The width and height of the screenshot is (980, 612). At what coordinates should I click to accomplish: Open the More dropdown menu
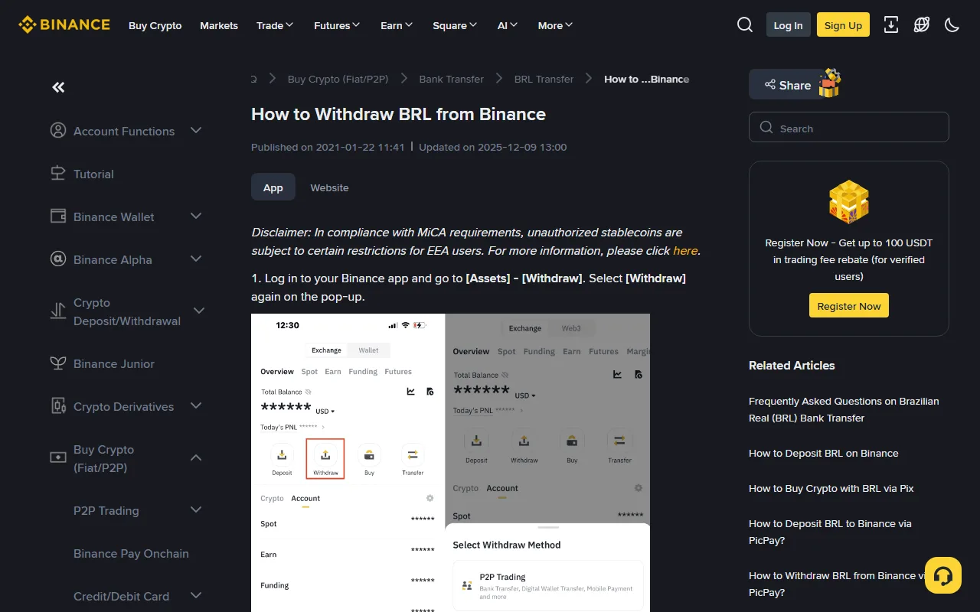click(555, 25)
